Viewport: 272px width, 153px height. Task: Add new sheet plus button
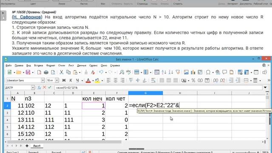pos(27,146)
